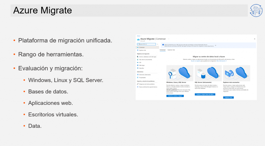Image resolution: width=265 pixels, height=146 pixels.
Task: Click the Inicio breadcrumb link
Action: click(x=138, y=36)
